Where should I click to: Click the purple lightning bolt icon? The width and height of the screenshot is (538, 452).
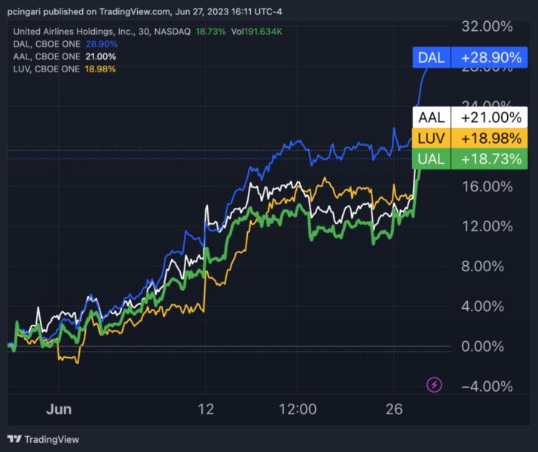coord(434,384)
